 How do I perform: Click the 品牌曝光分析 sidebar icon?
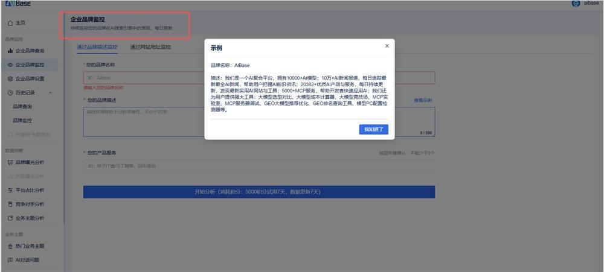coord(10,162)
